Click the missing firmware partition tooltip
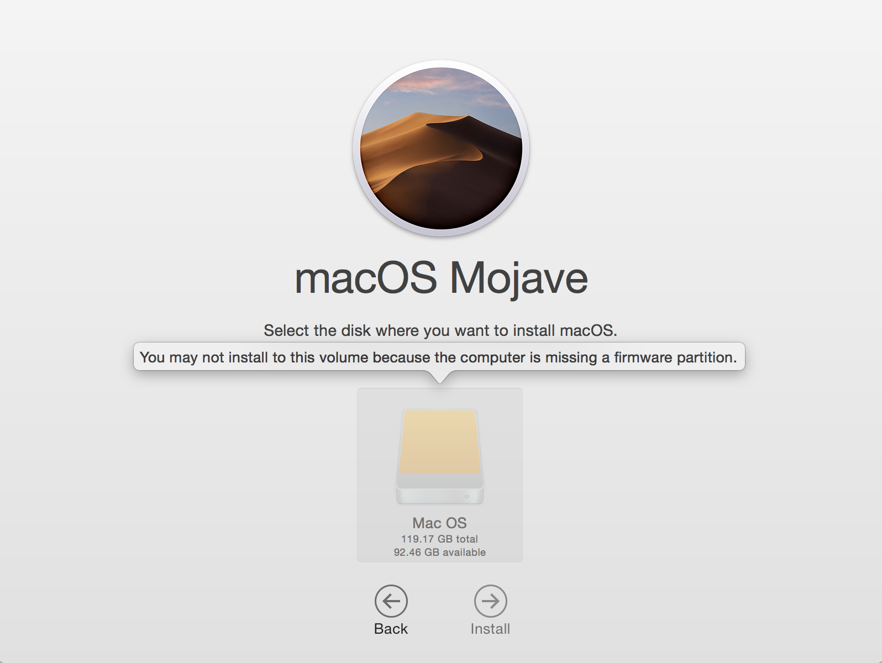The image size is (882, 663). [439, 357]
